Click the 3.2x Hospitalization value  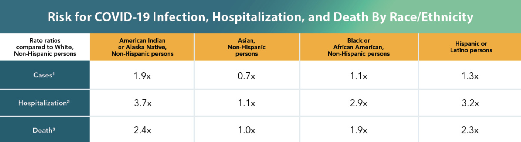click(x=470, y=103)
